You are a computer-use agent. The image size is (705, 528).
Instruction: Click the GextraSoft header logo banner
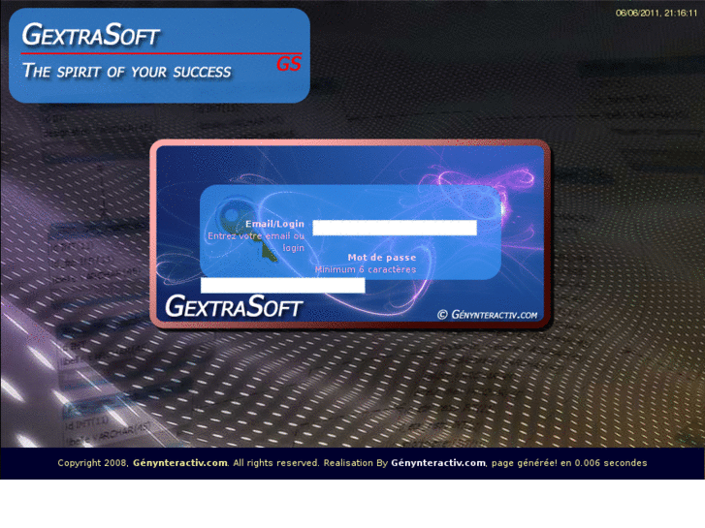[159, 56]
